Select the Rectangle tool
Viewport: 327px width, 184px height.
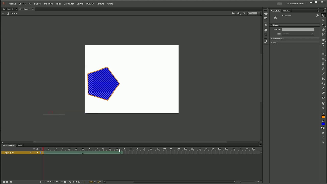click(323, 54)
